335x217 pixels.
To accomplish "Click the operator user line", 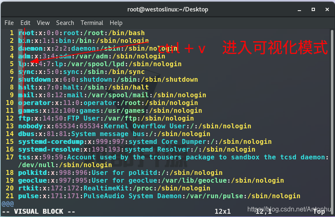I will tap(108, 103).
